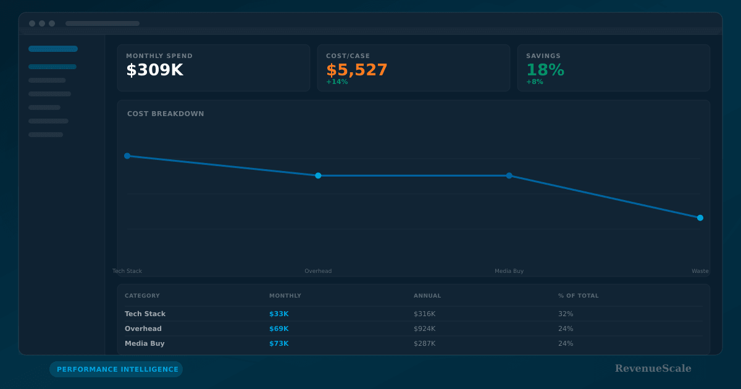Screen dimensions: 741x389
Task: Select the Tech Stack row in table
Action: point(145,314)
